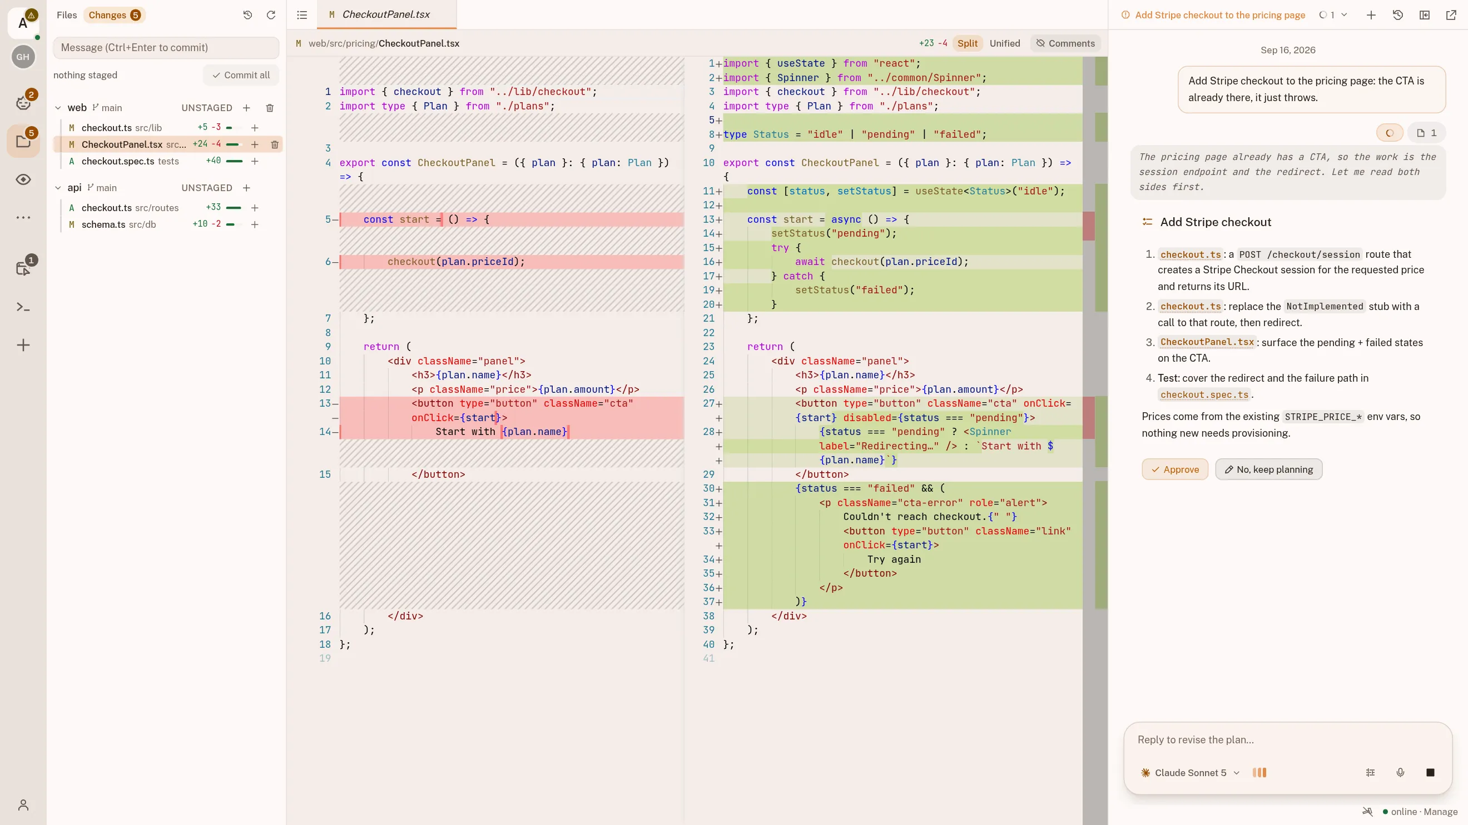Open the terminal icon in the sidebar
This screenshot has height=825, width=1468.
pyautogui.click(x=23, y=307)
